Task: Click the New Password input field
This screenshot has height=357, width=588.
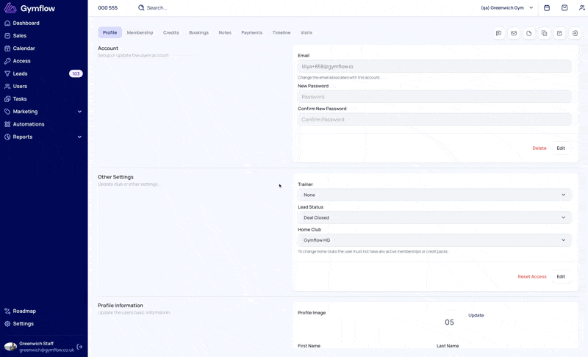Action: [x=434, y=97]
